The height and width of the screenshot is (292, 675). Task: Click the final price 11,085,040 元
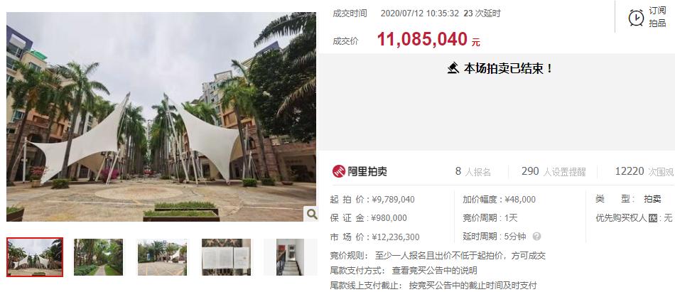pos(428,39)
